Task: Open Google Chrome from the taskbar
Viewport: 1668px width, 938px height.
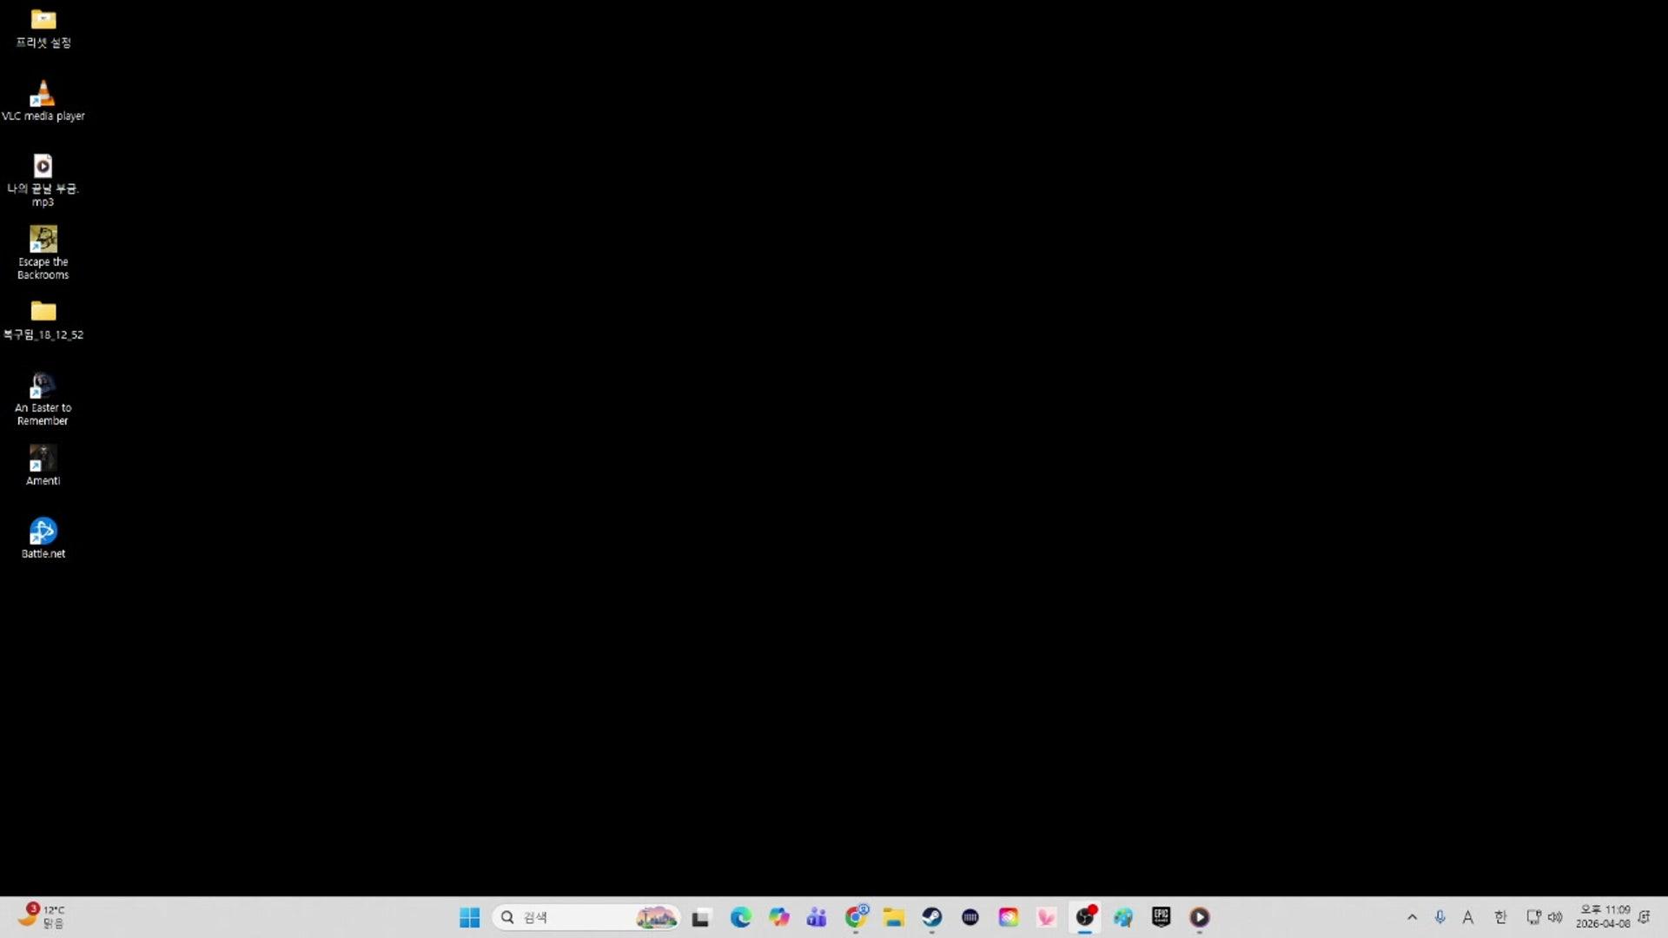Action: 856,917
